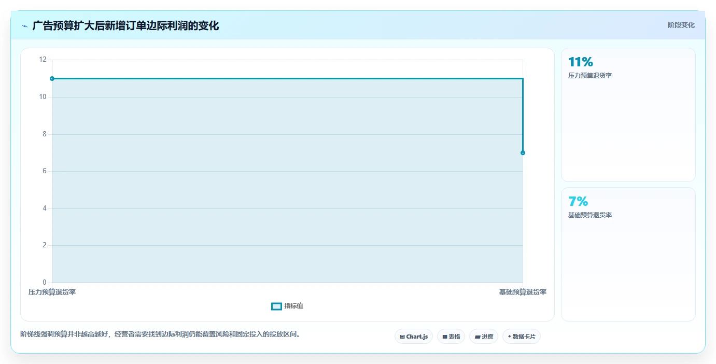Click the footnote text starting 阶梯线强调预算
The height and width of the screenshot is (364, 716).
[160, 334]
